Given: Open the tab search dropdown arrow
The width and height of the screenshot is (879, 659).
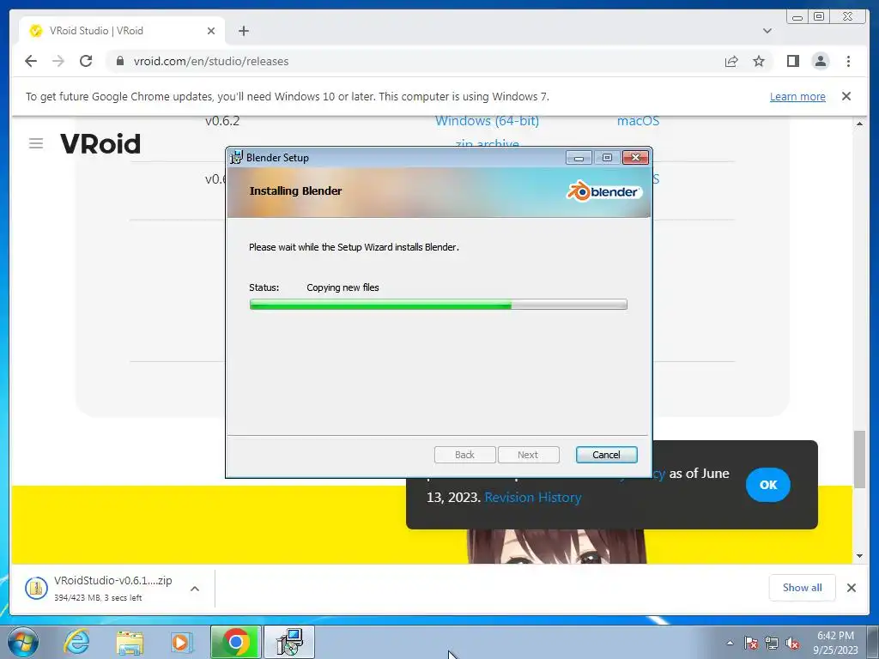Looking at the screenshot, I should (767, 31).
